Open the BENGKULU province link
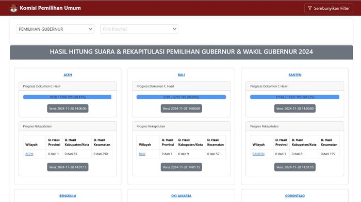 (68, 196)
